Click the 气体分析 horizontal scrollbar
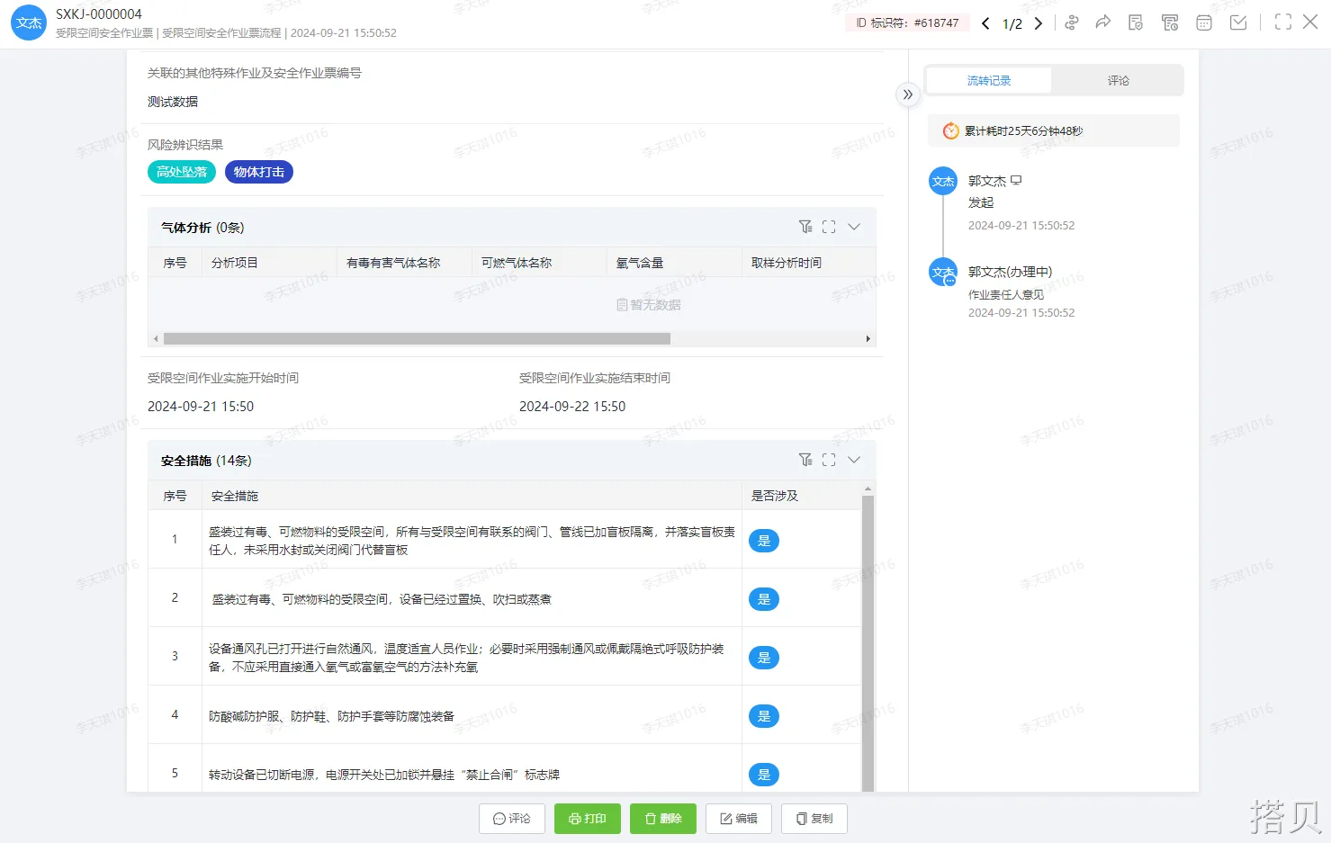The image size is (1331, 843). pos(417,339)
